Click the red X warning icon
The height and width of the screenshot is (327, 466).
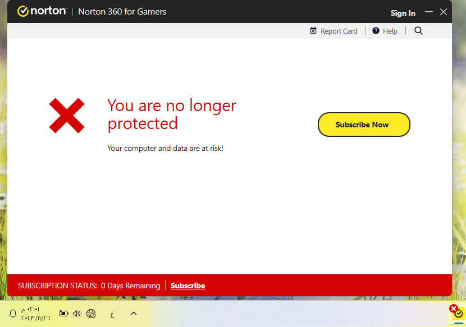[x=67, y=116]
